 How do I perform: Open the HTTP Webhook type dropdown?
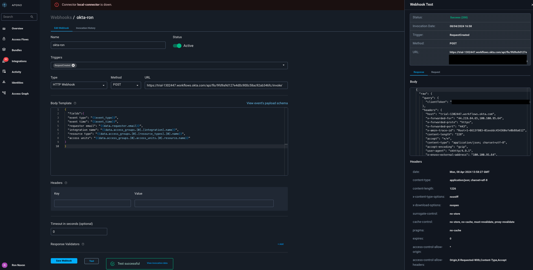(103, 85)
